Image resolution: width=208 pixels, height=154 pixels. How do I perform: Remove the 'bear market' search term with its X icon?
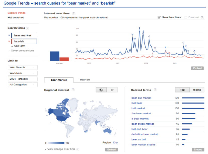pyautogui.click(x=9, y=35)
